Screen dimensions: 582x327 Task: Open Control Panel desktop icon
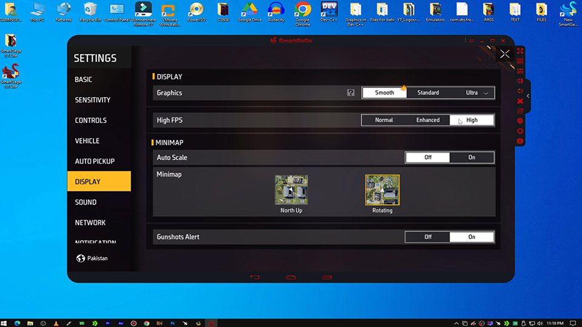tap(117, 12)
